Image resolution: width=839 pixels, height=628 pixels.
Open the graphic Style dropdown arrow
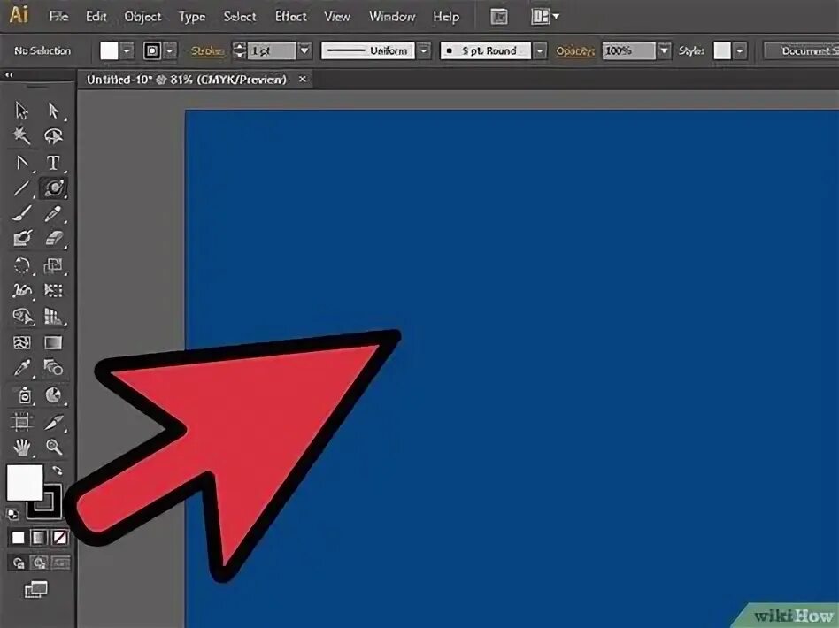740,50
